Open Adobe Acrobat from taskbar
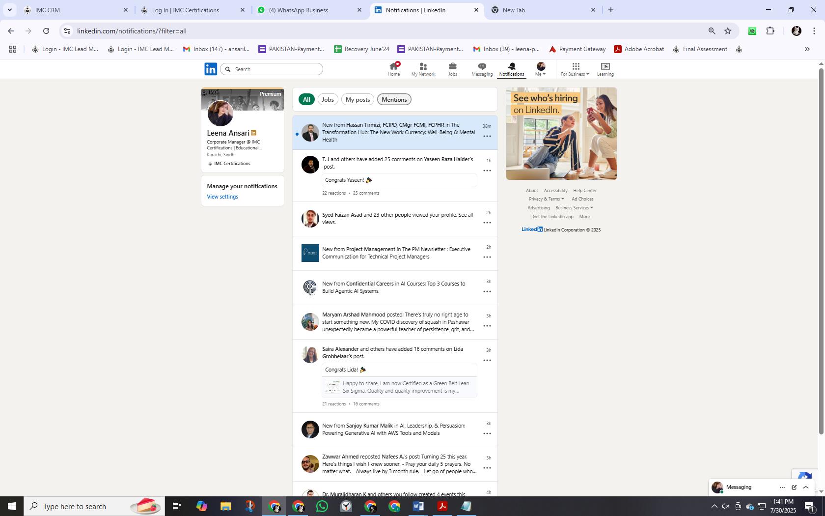The height and width of the screenshot is (516, 825). click(442, 506)
